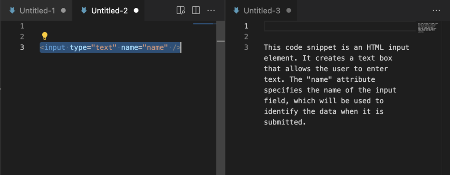The height and width of the screenshot is (175, 450).
Task: Click the Untitled-2 tab file icon
Action: [84, 11]
